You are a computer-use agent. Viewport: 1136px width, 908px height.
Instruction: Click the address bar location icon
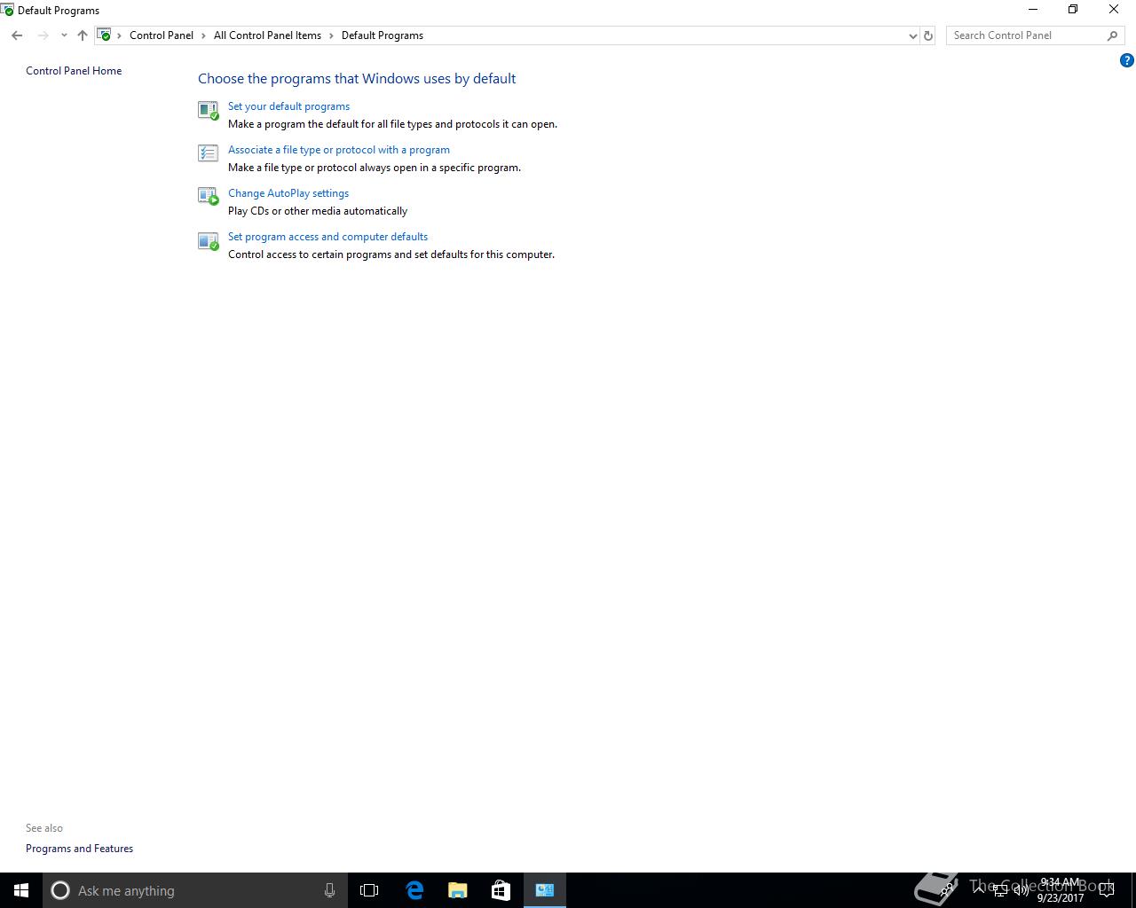pyautogui.click(x=105, y=35)
